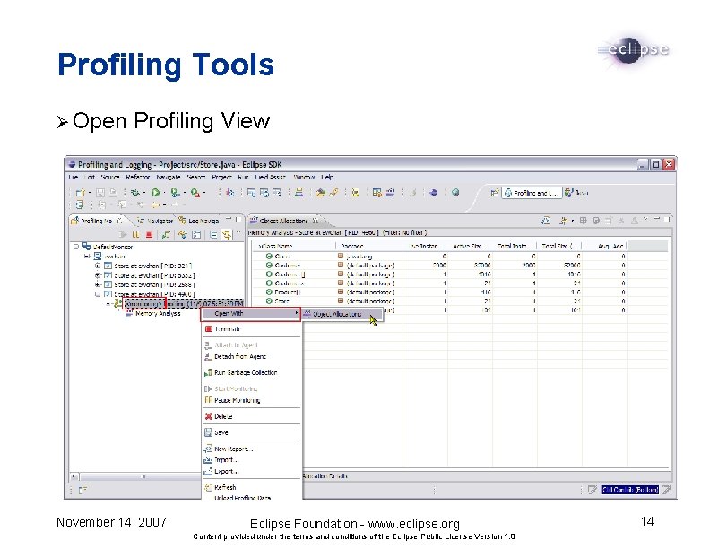Click the yellow back history arrow in second toolbar row
The width and height of the screenshot is (710, 549).
click(x=155, y=205)
